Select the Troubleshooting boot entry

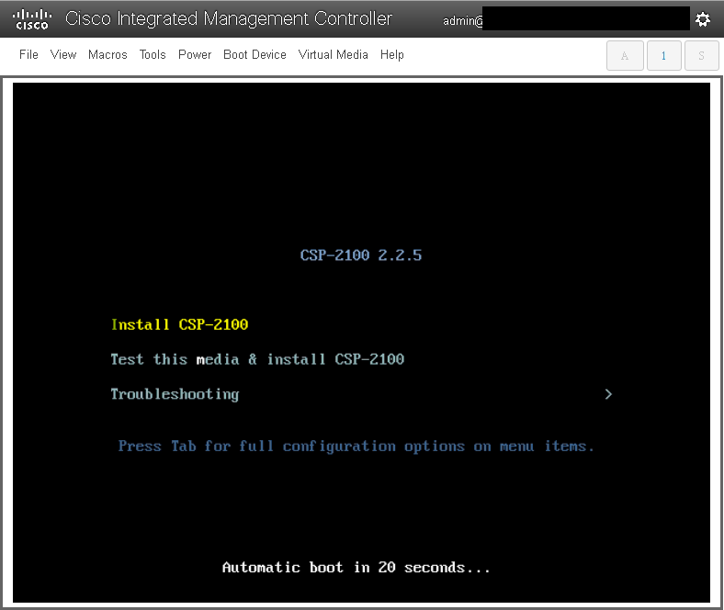point(175,394)
